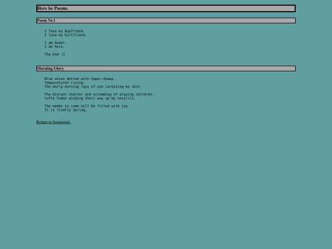Click the line 'I am Queer.'
This screenshot has height=249, width=332.
55,42
